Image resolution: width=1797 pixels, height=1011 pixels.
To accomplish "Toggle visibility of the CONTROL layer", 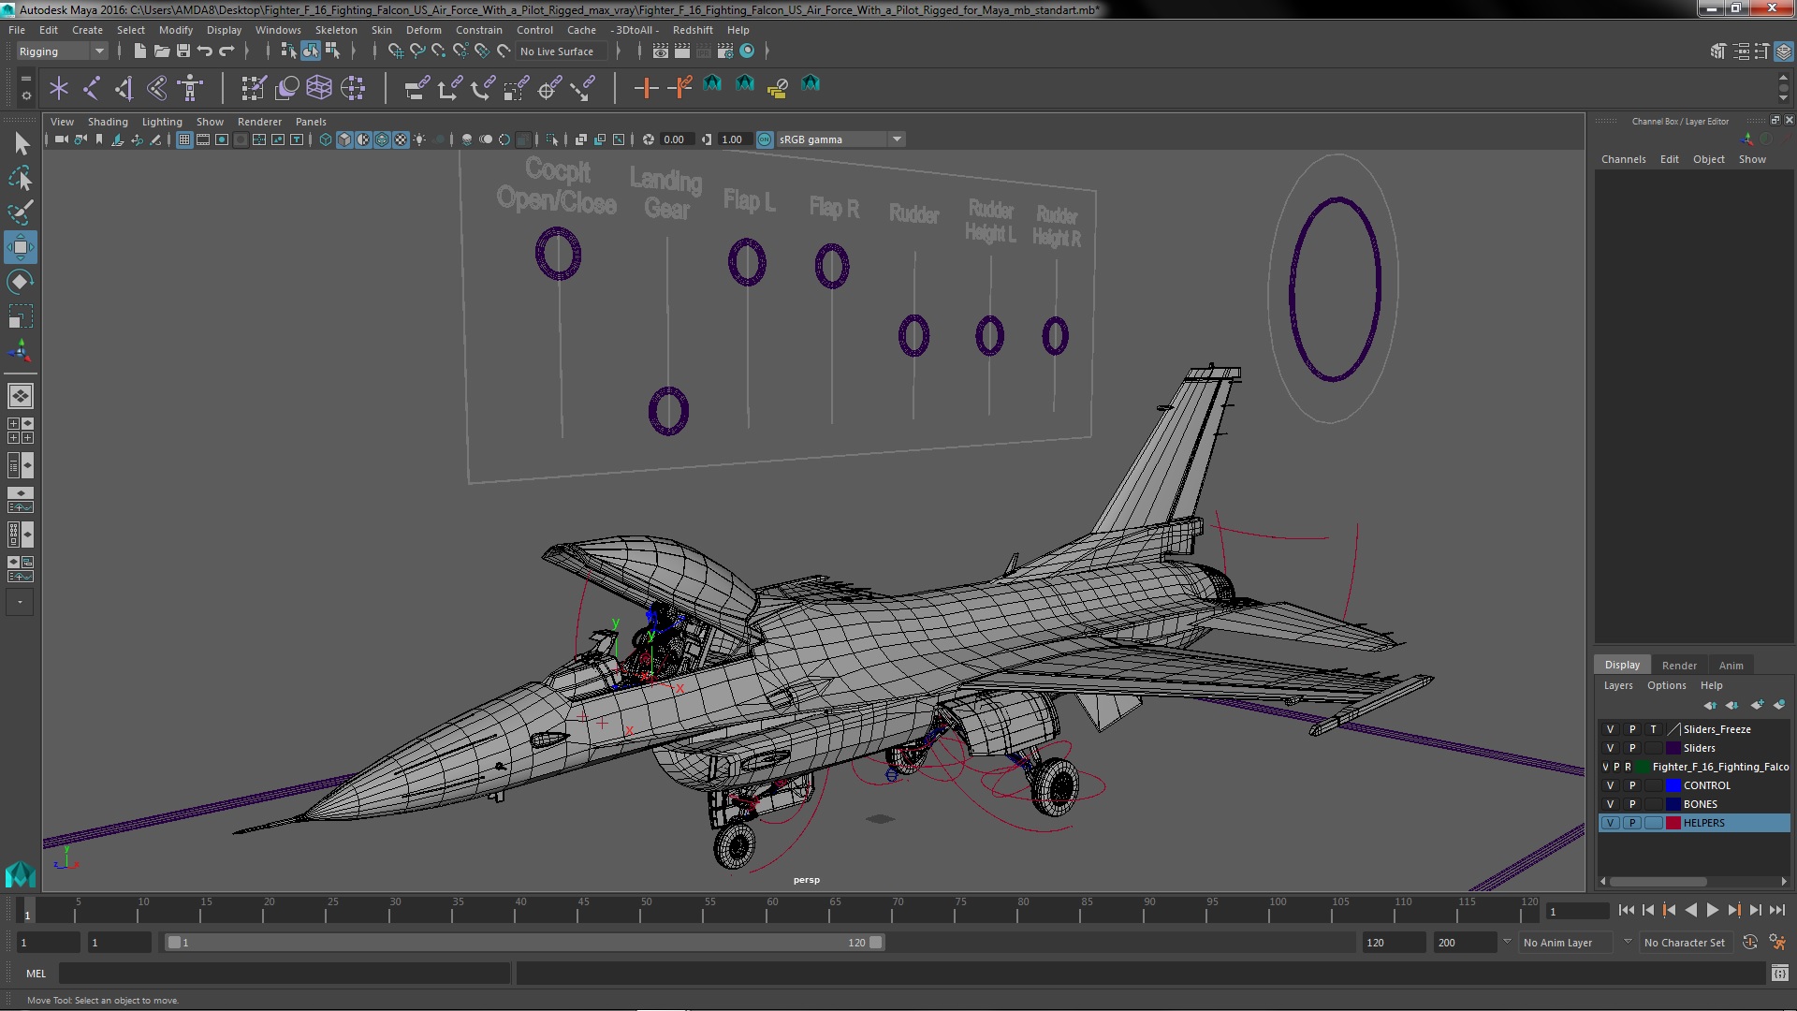I will click(x=1610, y=785).
